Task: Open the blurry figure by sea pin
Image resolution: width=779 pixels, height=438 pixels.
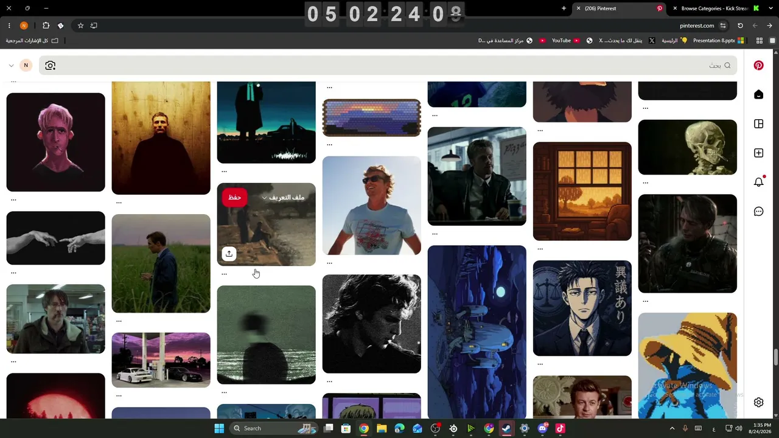Action: coord(267,335)
